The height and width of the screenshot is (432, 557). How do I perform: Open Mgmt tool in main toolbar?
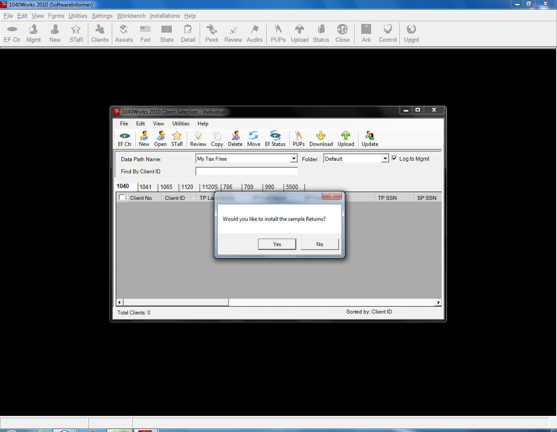34,34
